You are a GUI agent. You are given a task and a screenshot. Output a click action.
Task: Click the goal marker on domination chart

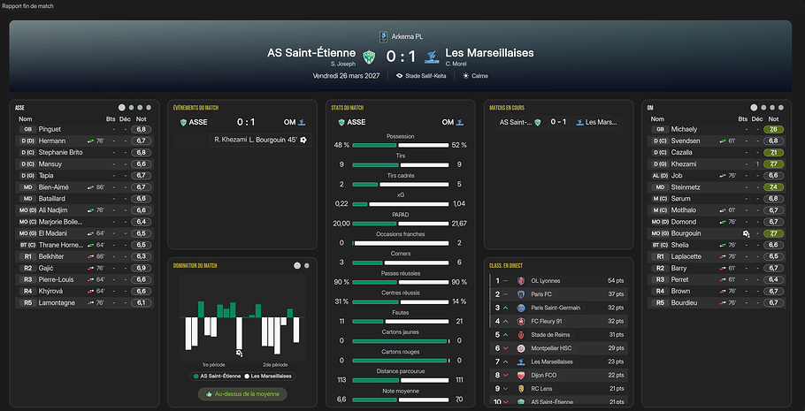click(x=239, y=353)
